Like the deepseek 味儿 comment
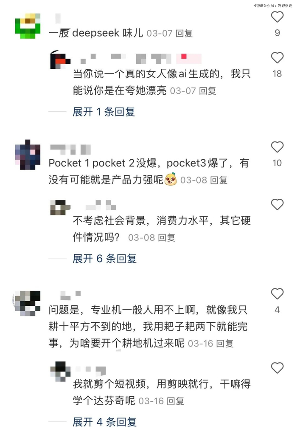 [x=277, y=17]
